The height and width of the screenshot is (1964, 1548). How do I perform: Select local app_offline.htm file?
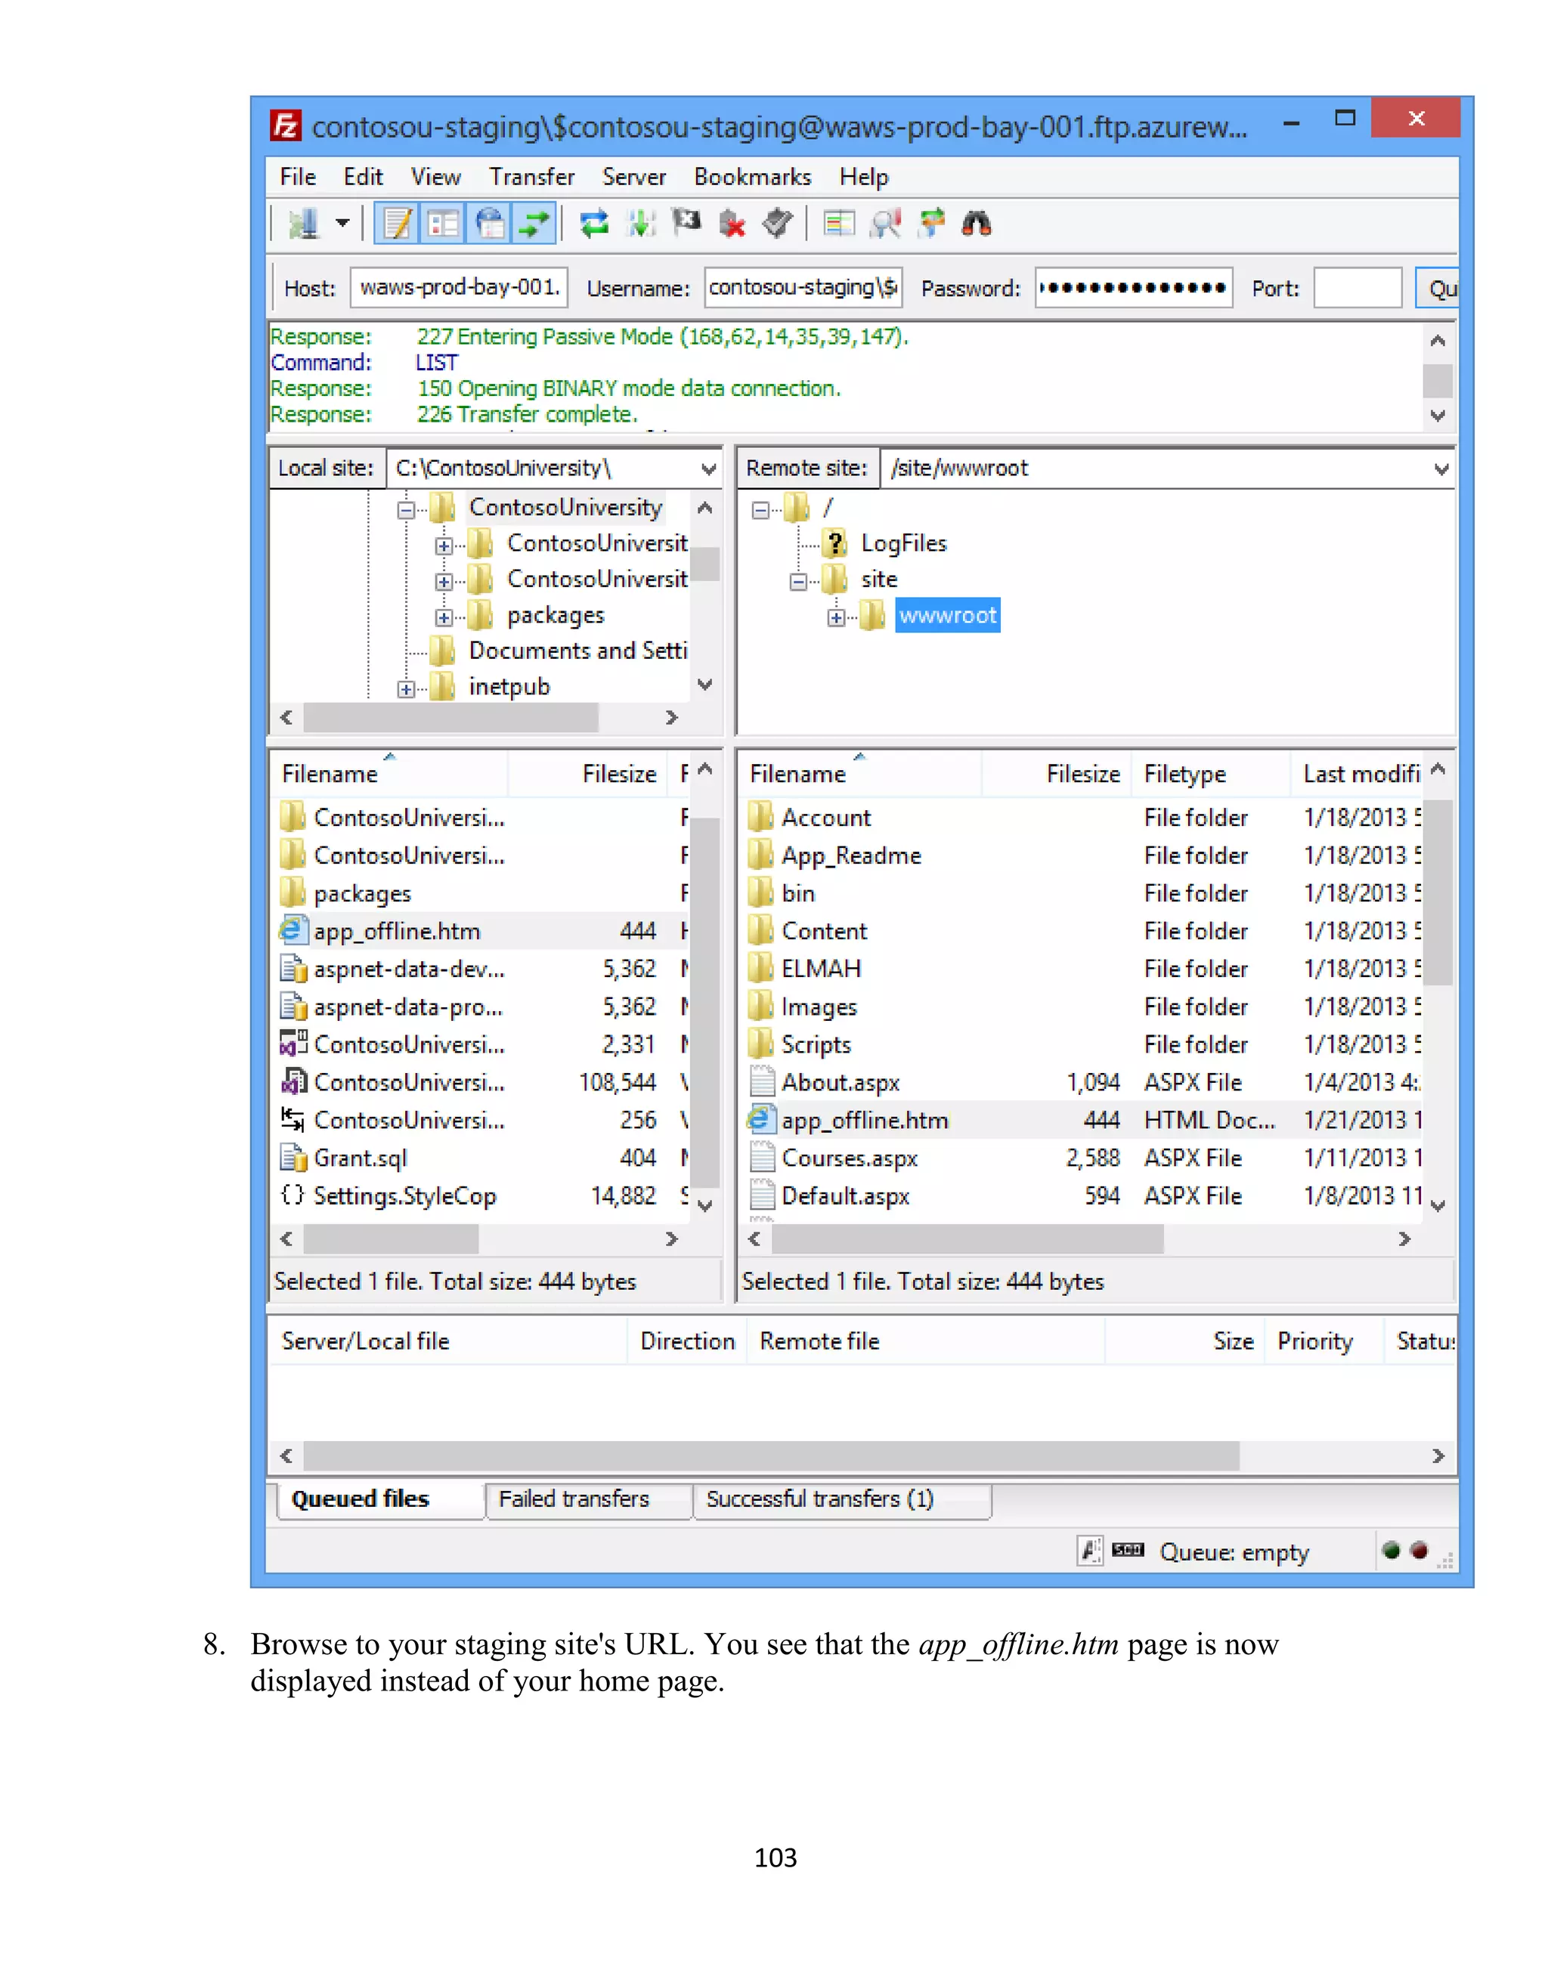click(483, 931)
